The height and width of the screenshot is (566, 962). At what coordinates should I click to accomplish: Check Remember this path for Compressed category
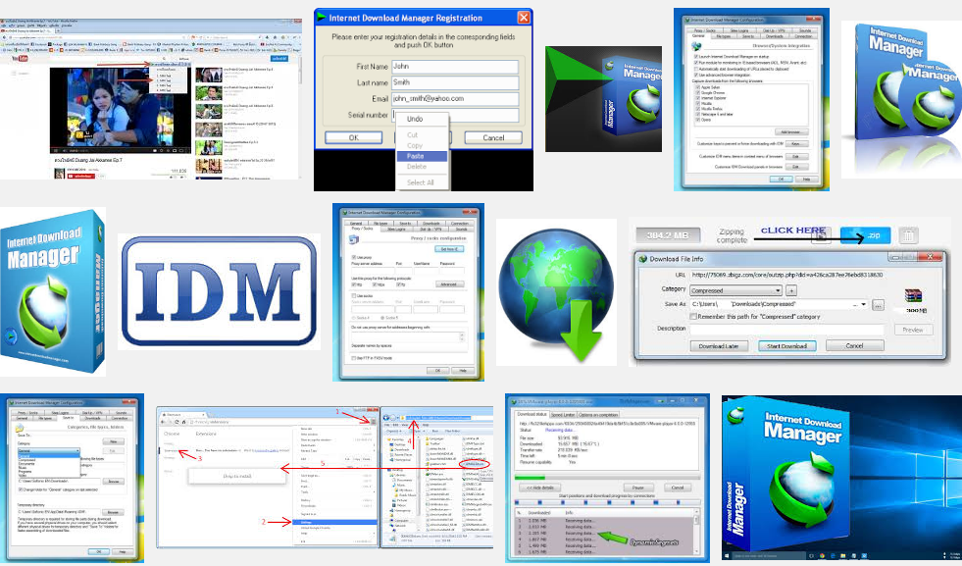tap(694, 317)
